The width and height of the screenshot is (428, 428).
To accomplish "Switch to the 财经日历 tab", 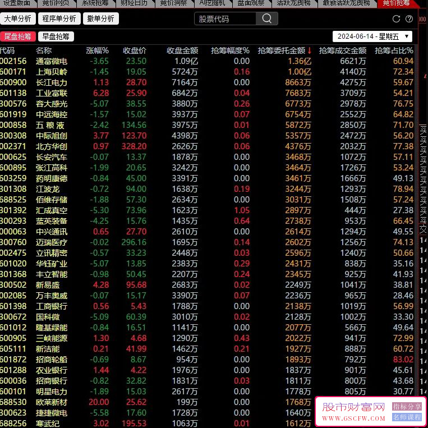I will [x=134, y=3].
